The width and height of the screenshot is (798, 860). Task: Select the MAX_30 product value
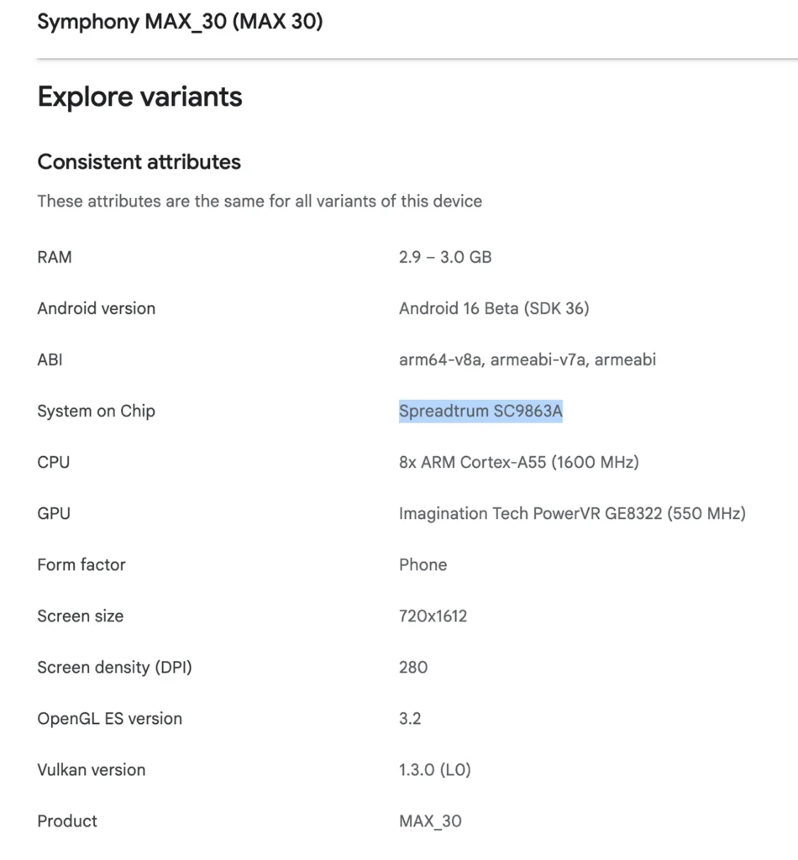431,821
